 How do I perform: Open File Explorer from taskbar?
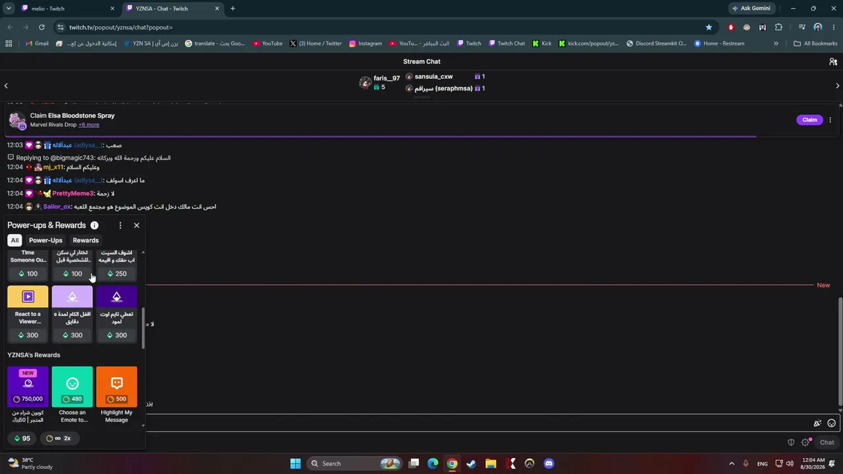[x=491, y=463]
